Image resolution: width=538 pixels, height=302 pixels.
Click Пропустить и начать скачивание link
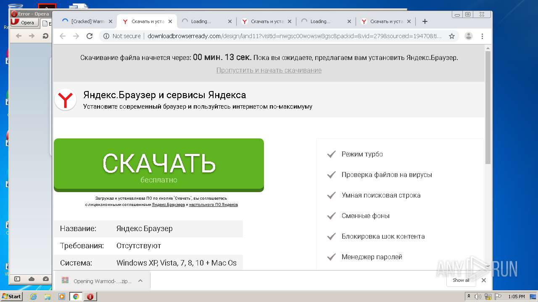269,70
